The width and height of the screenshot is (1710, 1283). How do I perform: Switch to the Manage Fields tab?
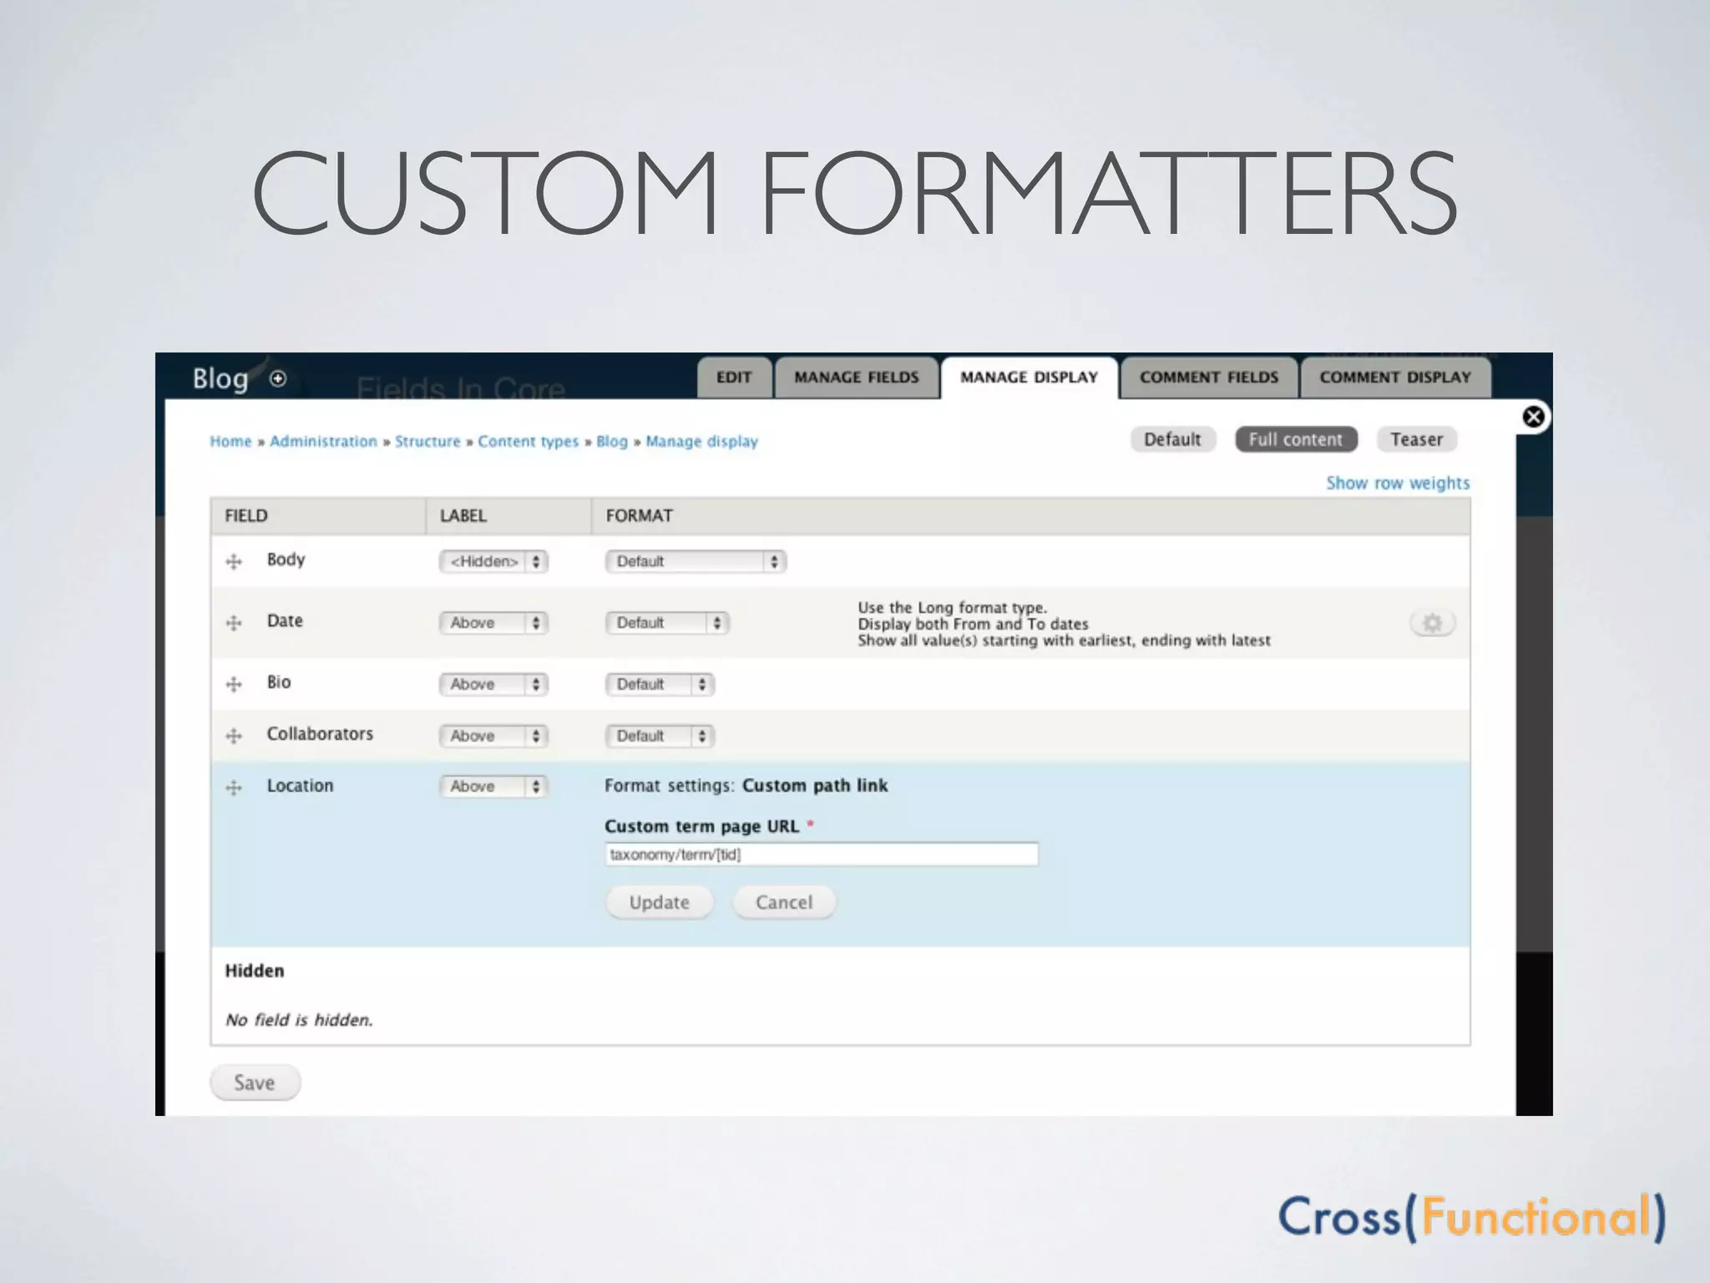[x=856, y=378]
